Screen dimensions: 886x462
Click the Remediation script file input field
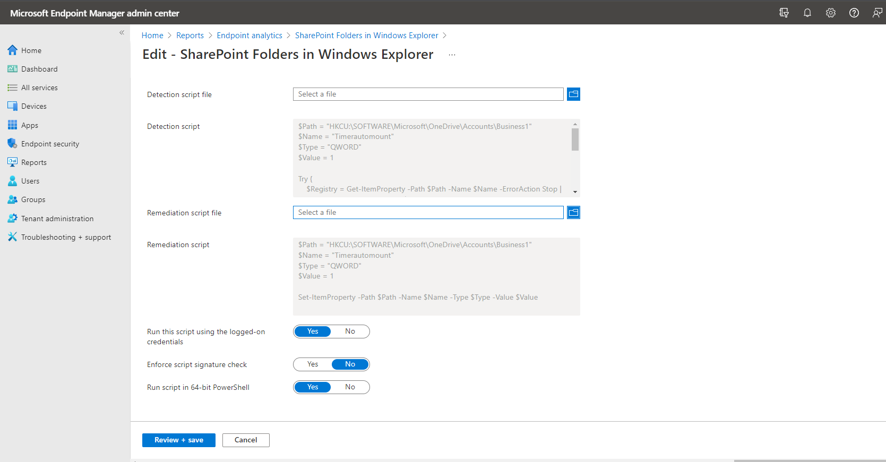[428, 212]
